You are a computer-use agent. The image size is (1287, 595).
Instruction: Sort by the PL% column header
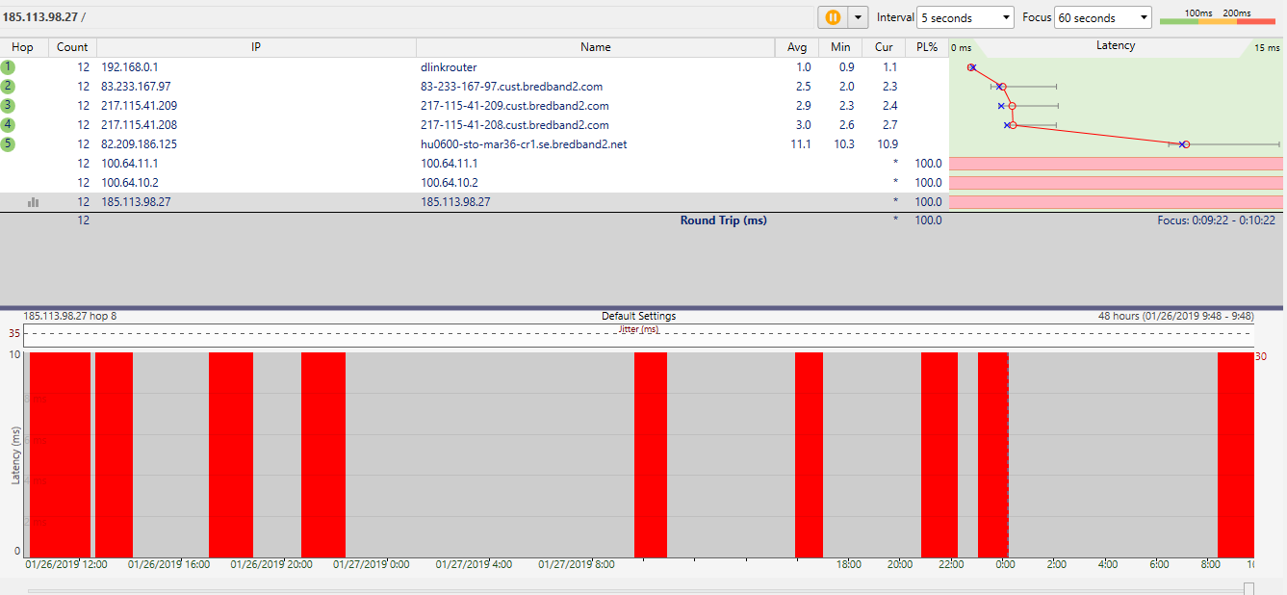(x=926, y=47)
